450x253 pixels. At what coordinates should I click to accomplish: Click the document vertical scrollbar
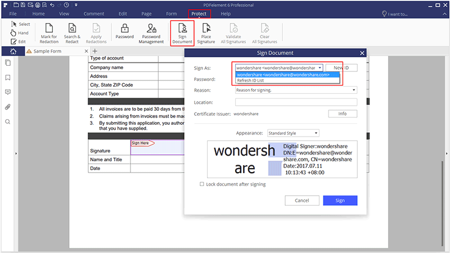click(x=443, y=204)
